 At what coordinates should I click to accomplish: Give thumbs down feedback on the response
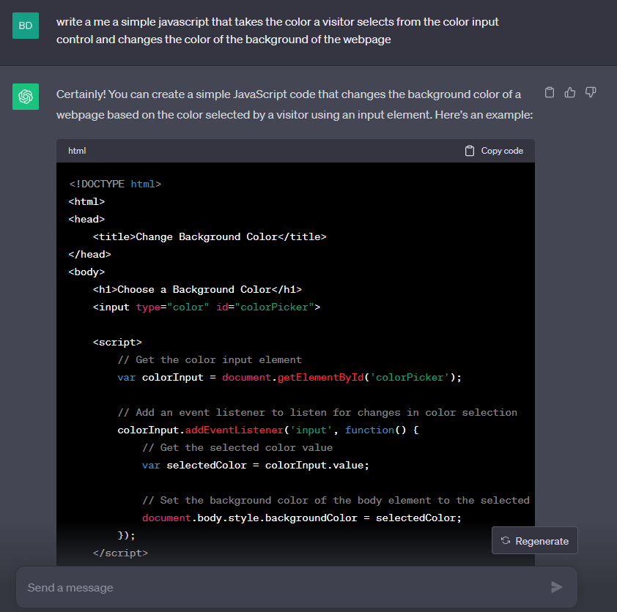point(591,92)
